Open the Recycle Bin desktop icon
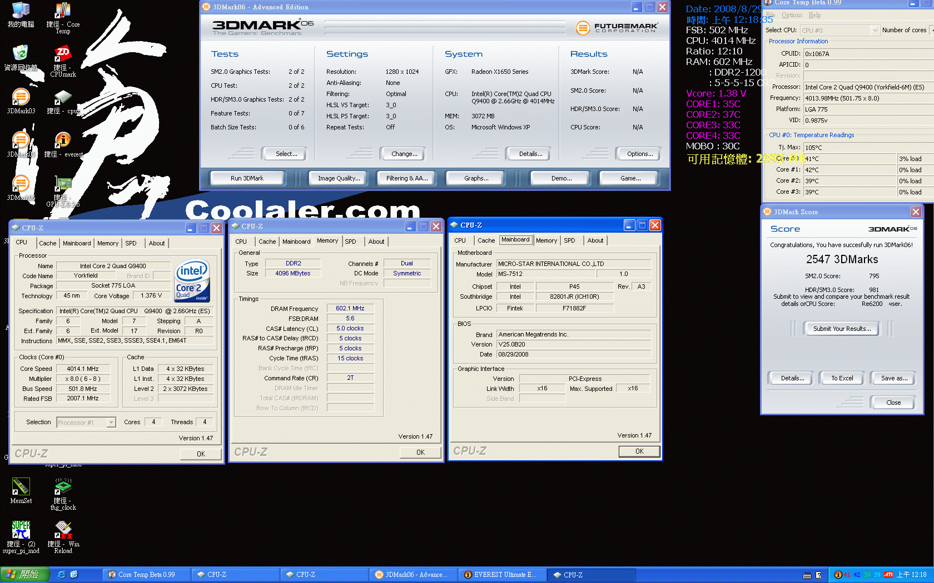Screen dimensions: 934x583 coord(21,58)
